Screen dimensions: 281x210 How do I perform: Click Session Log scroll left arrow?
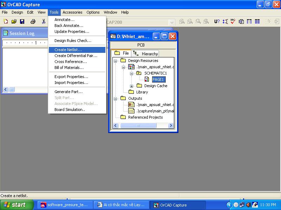tap(6, 90)
